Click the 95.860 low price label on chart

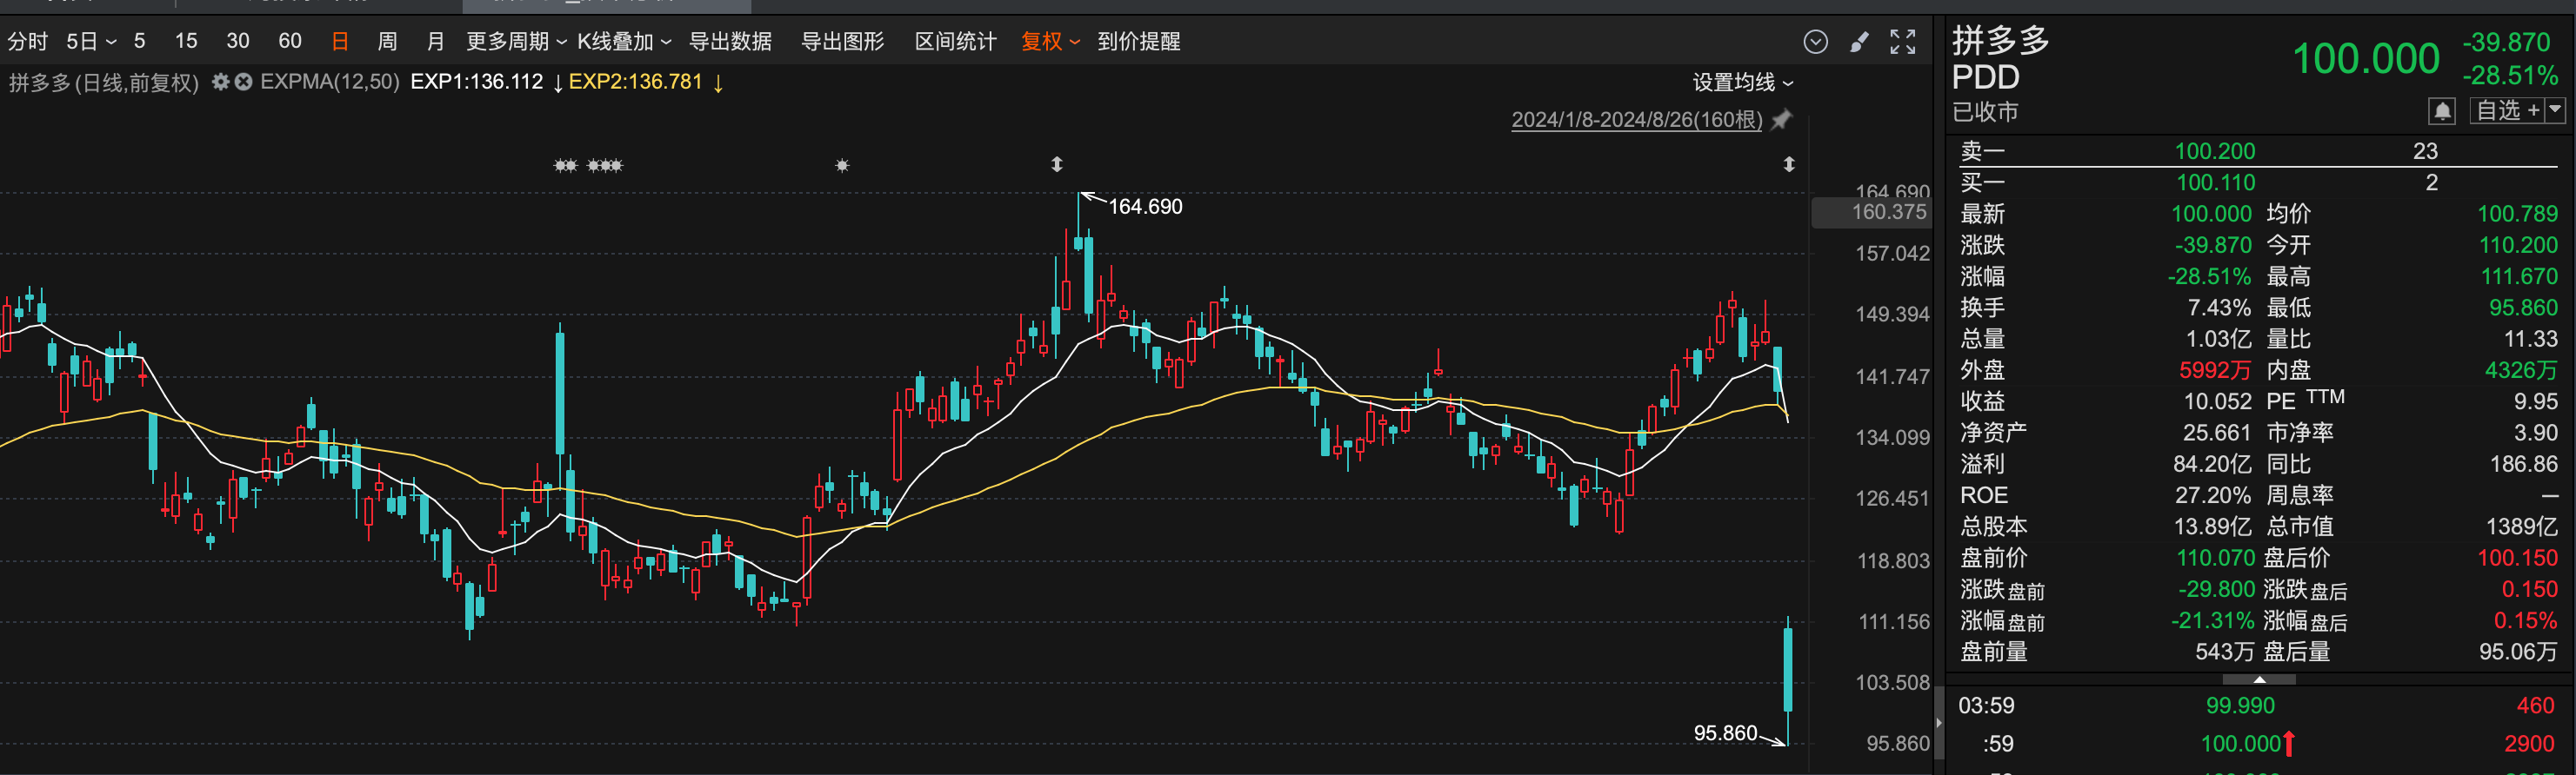pos(1725,733)
